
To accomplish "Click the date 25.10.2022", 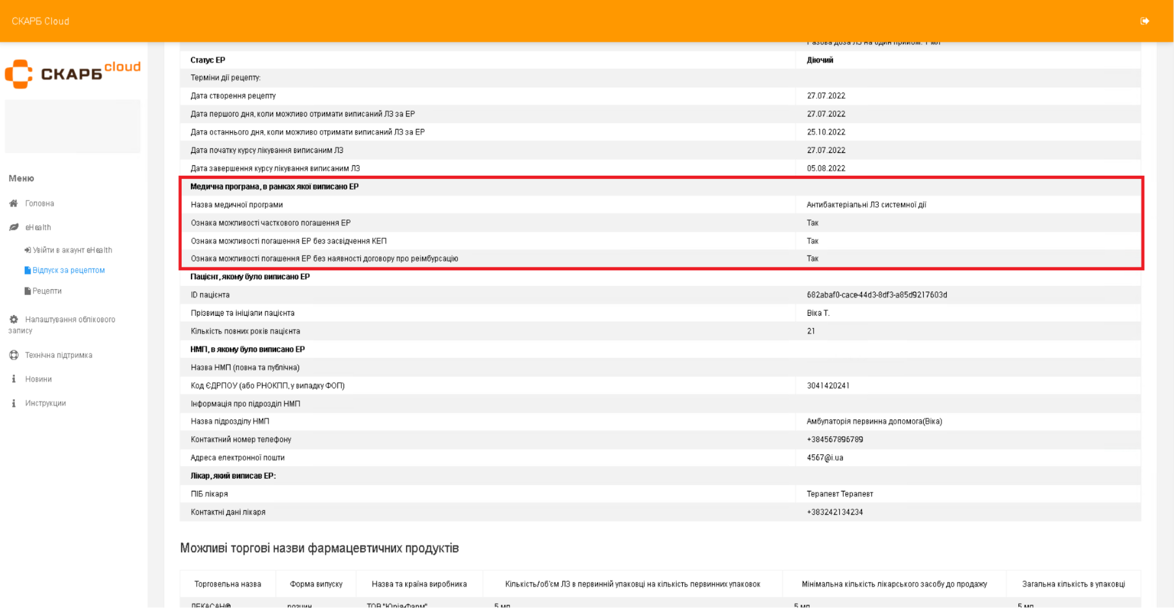I will pos(825,132).
